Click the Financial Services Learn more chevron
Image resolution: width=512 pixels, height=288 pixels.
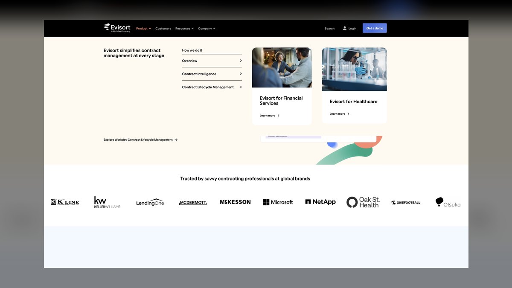[x=279, y=116]
